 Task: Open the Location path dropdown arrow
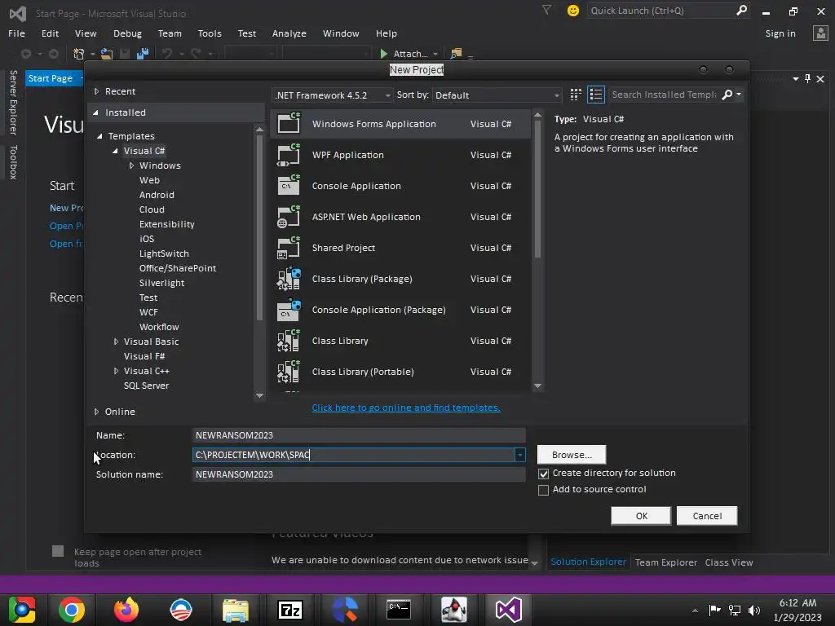(x=519, y=455)
